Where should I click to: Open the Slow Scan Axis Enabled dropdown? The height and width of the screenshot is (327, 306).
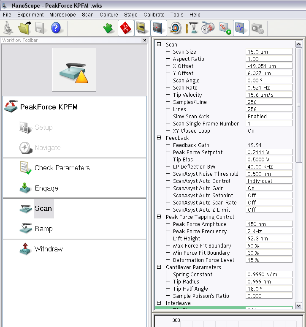pos(269,116)
